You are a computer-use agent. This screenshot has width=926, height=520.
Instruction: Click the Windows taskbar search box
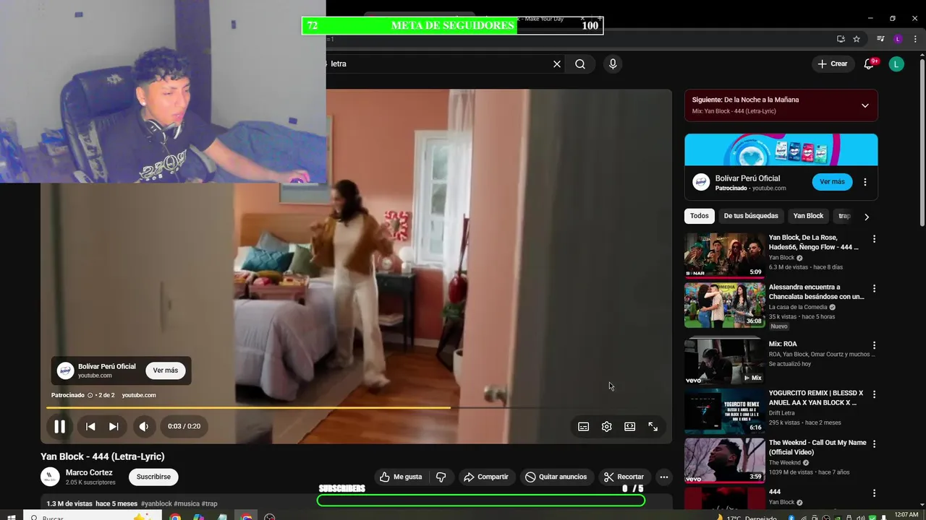point(92,516)
